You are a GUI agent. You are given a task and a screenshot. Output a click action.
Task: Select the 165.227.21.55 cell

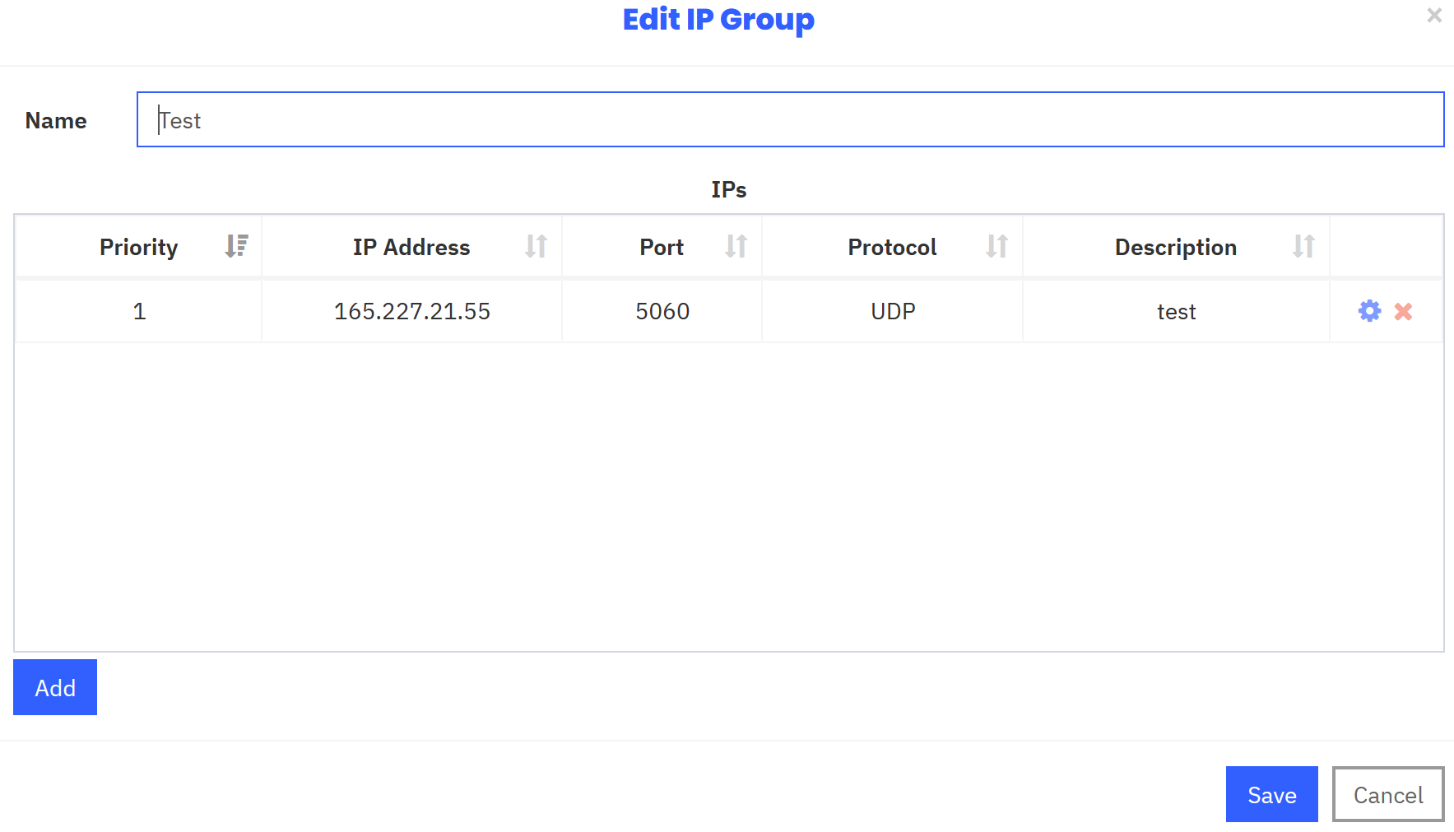(411, 311)
